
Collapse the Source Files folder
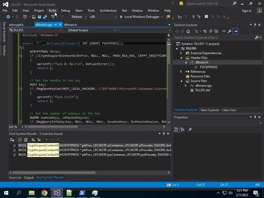(181, 81)
